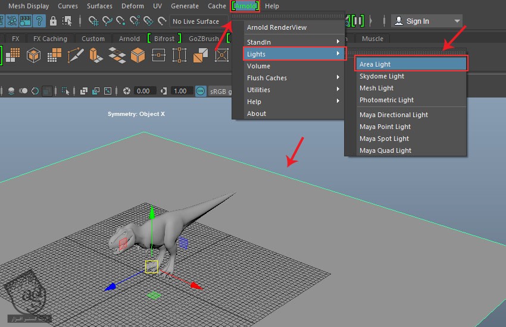Open the Arnold menu in menu bar

coord(245,6)
